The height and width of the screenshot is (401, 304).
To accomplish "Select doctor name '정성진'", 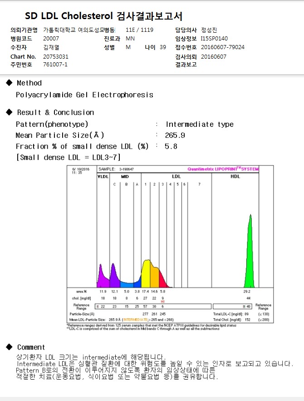I will tap(209, 30).
